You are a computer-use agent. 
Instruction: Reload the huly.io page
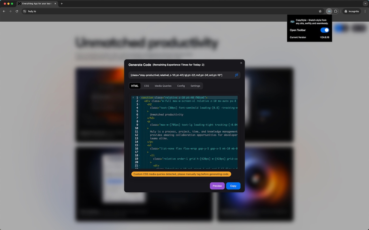coord(17,11)
